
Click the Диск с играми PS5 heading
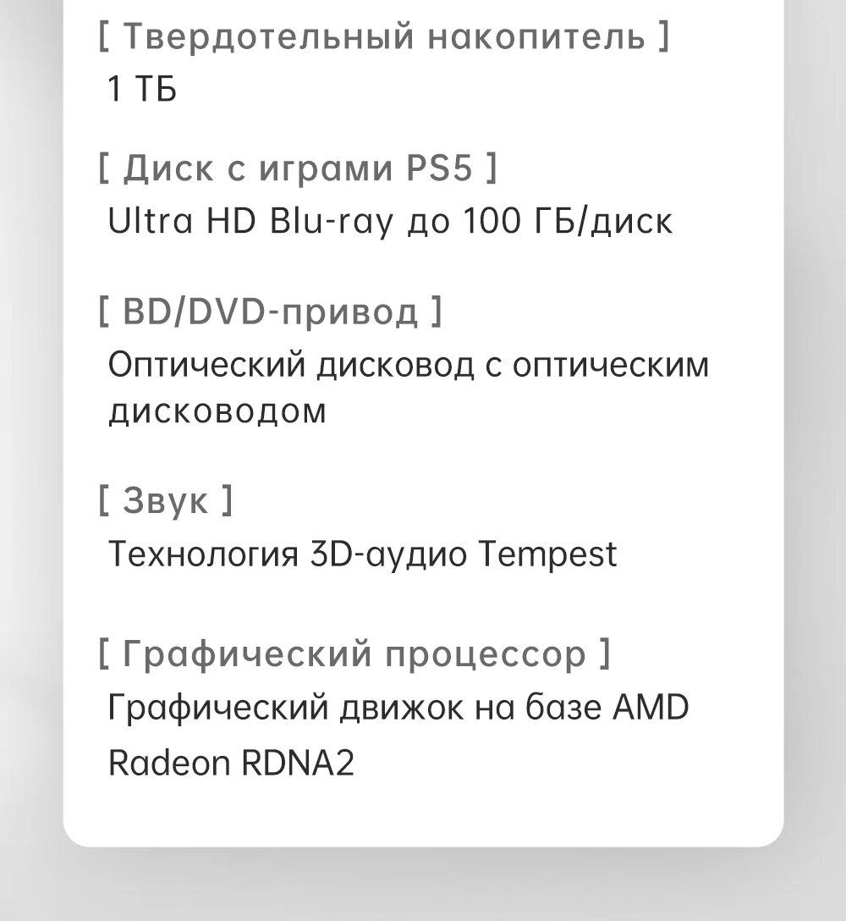297,169
